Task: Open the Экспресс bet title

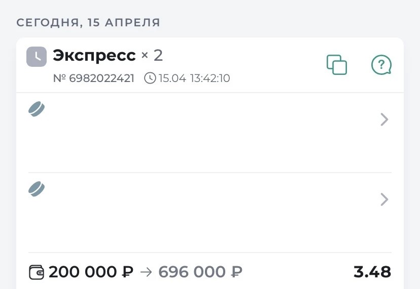Action: [x=94, y=56]
